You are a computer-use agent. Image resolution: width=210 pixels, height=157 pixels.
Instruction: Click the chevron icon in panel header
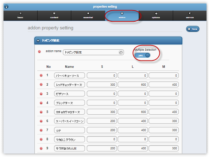tap(38, 41)
